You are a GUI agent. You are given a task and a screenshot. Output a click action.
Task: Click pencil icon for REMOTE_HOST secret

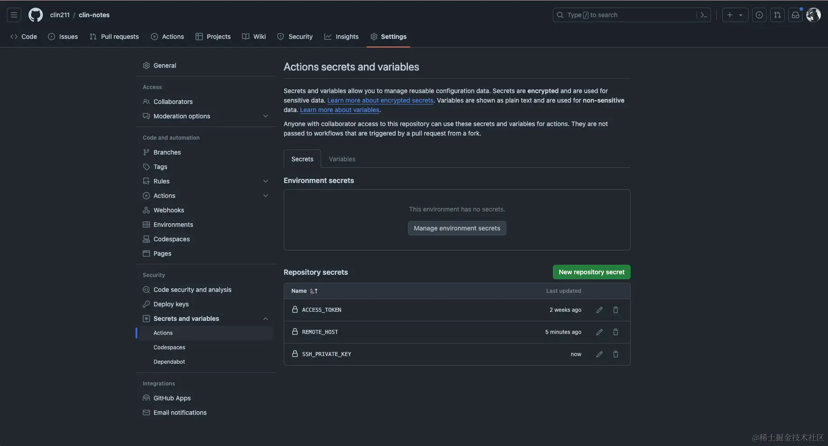[x=599, y=332]
